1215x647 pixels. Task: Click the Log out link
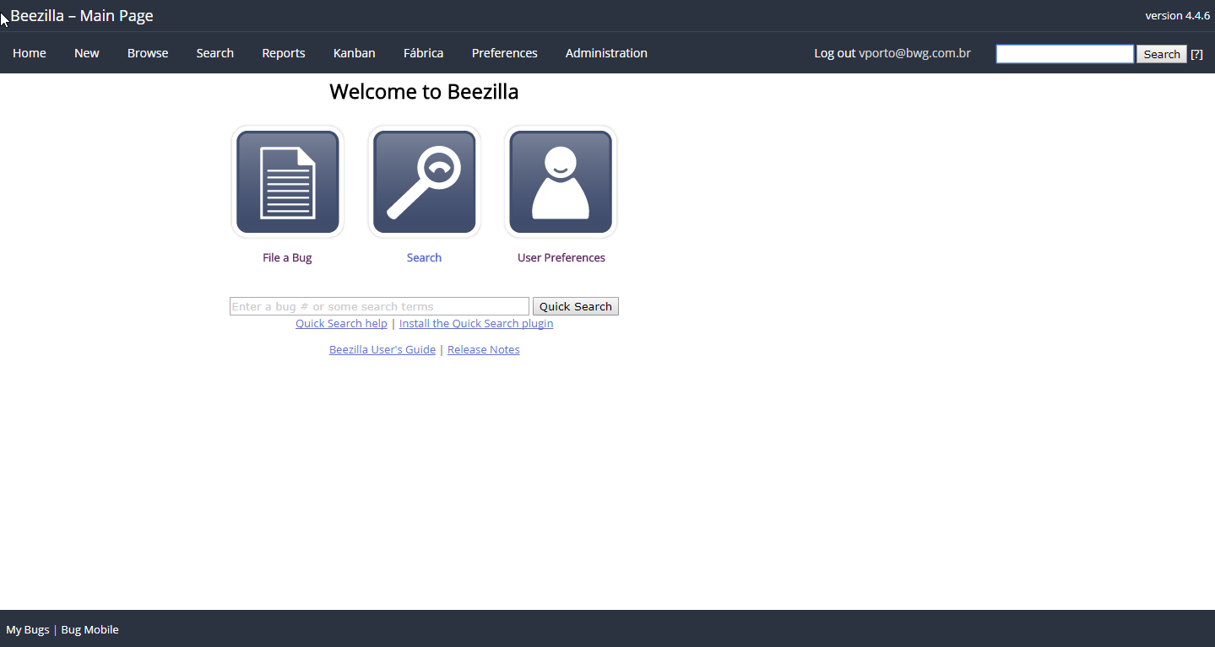click(x=835, y=53)
